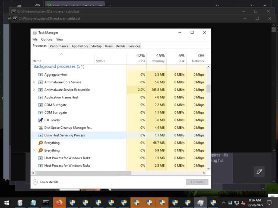The width and height of the screenshot is (278, 208).
Task: Click the CTF Loader pen icon
Action: (40, 120)
